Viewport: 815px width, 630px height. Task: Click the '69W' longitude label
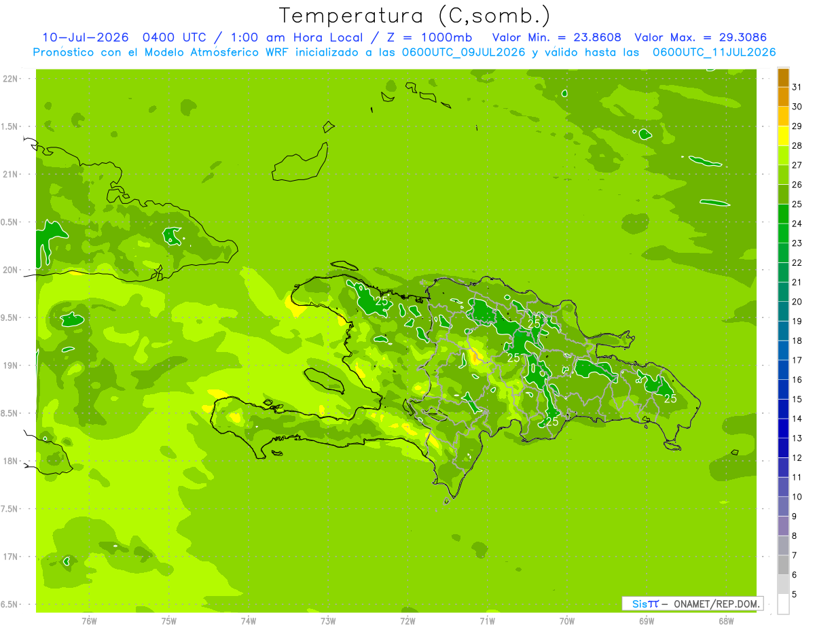(x=646, y=620)
